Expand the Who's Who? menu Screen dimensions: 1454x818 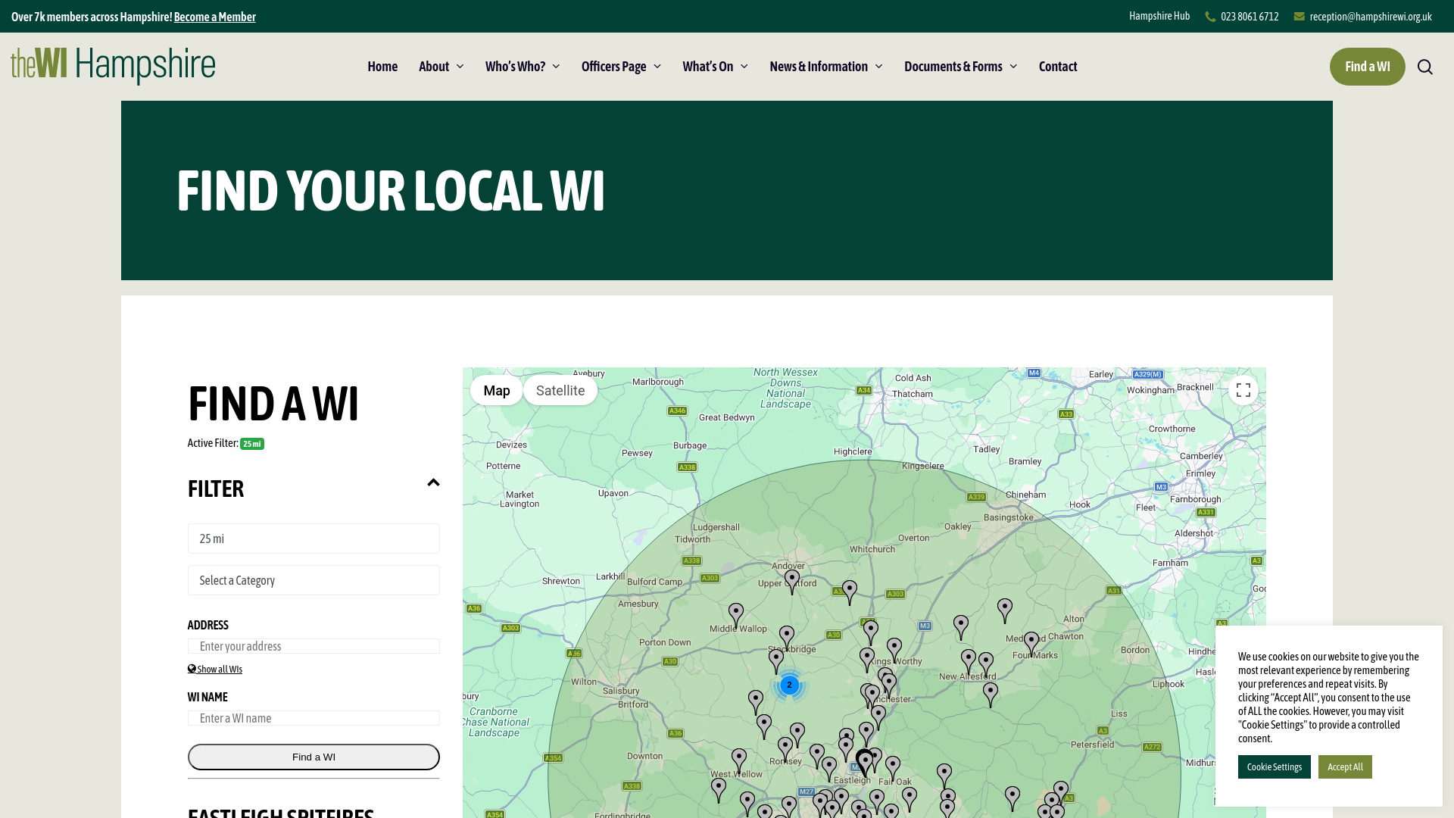point(523,67)
